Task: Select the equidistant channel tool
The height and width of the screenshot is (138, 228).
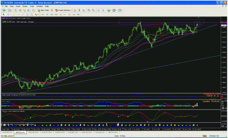Action: coord(27,15)
